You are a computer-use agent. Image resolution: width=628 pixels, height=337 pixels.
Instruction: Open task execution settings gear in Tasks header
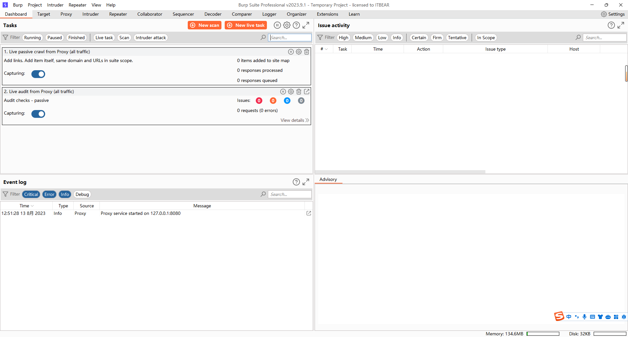click(287, 25)
